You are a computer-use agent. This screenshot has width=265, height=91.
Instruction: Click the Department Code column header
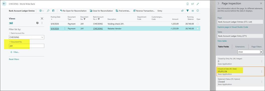[142, 18]
